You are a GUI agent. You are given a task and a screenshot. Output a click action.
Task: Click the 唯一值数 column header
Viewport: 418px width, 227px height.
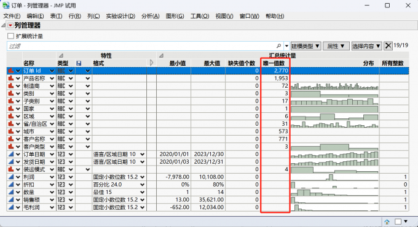coord(274,63)
